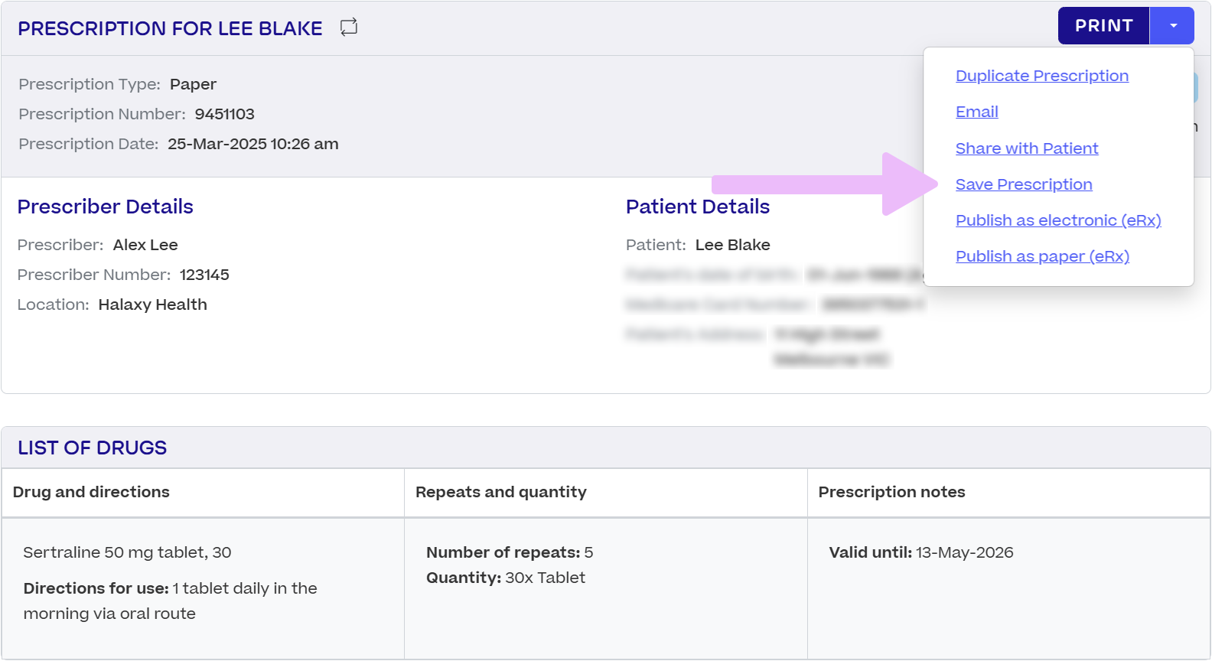Click the Prescription notes column header
This screenshot has height=661, width=1212.
[x=891, y=492]
